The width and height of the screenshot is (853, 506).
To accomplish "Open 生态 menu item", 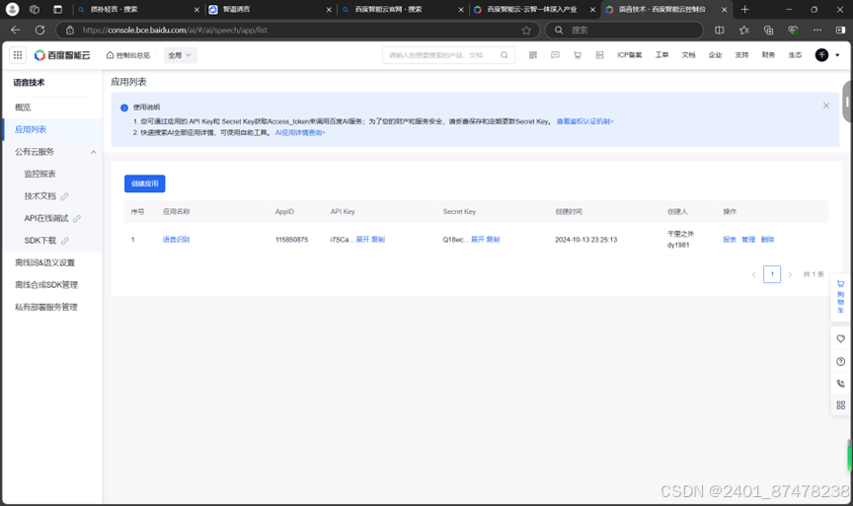I will coord(795,55).
